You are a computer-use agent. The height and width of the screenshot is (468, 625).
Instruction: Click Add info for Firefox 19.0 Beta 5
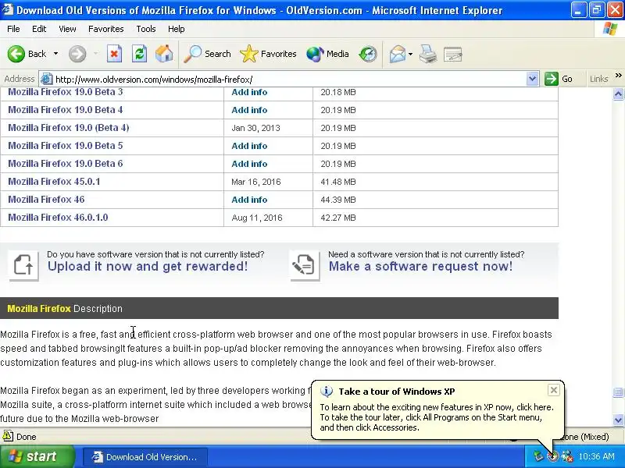coord(249,146)
